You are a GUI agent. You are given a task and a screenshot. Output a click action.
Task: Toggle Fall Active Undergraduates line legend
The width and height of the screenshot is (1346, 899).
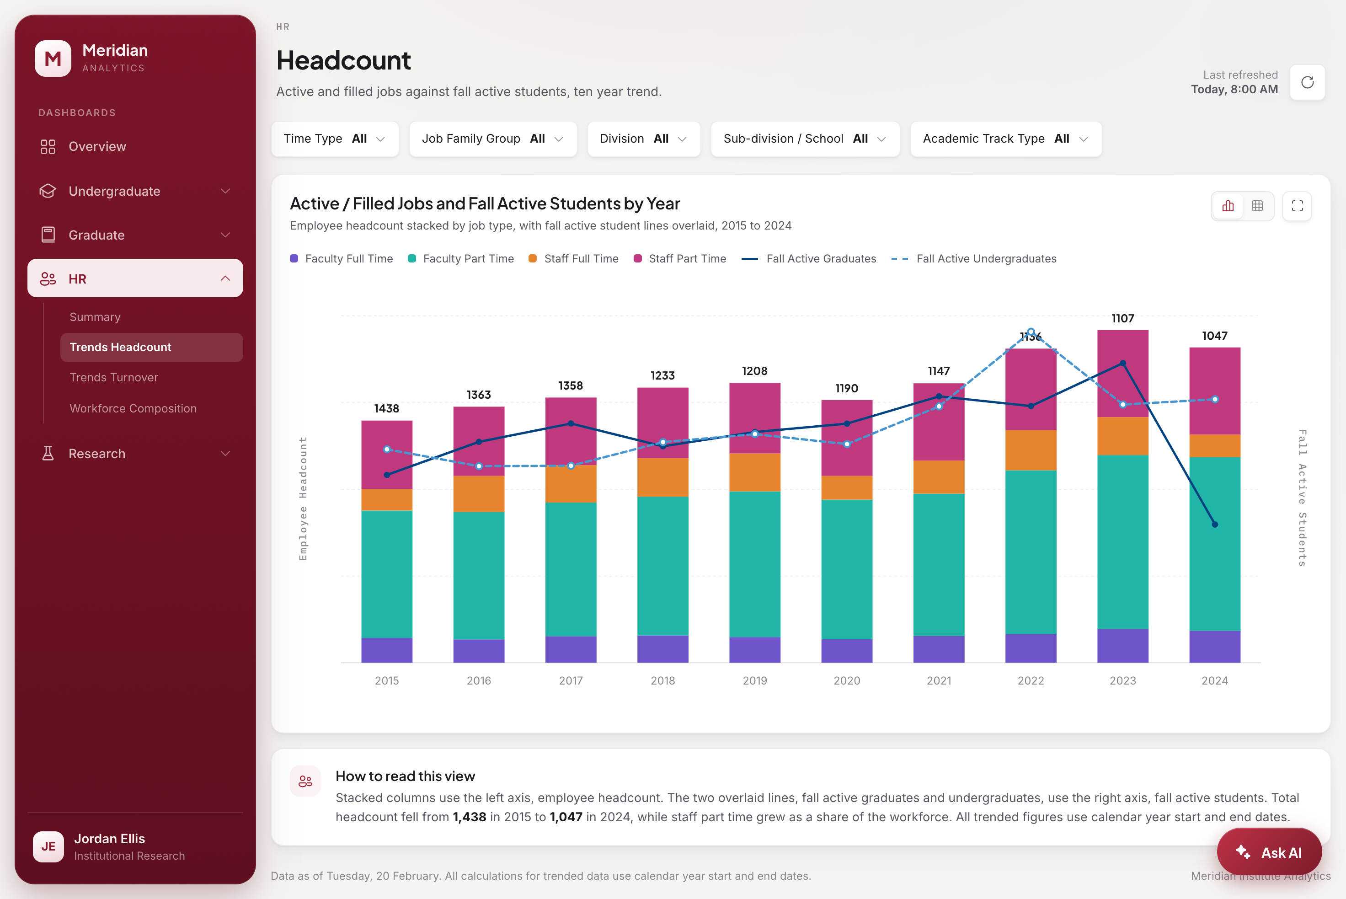coord(974,258)
